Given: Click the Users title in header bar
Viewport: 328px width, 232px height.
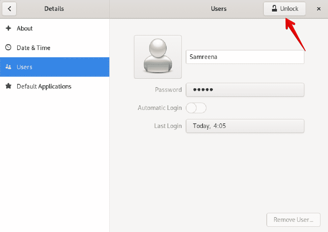Looking at the screenshot, I should (219, 9).
